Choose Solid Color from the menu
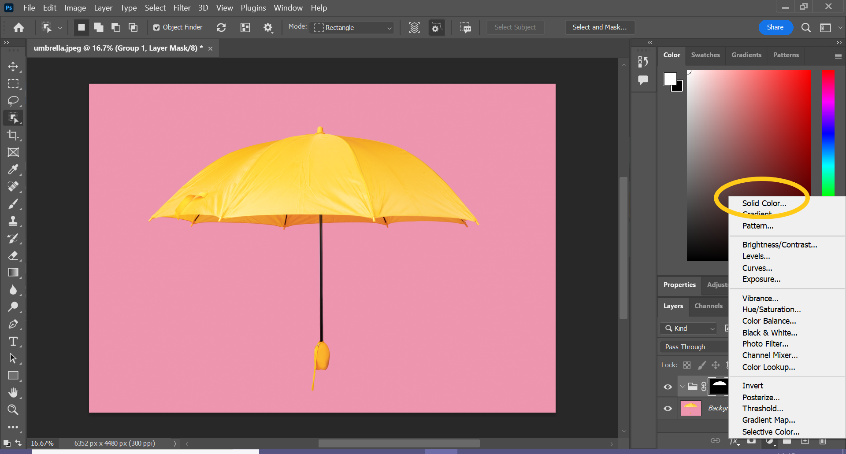 [764, 203]
